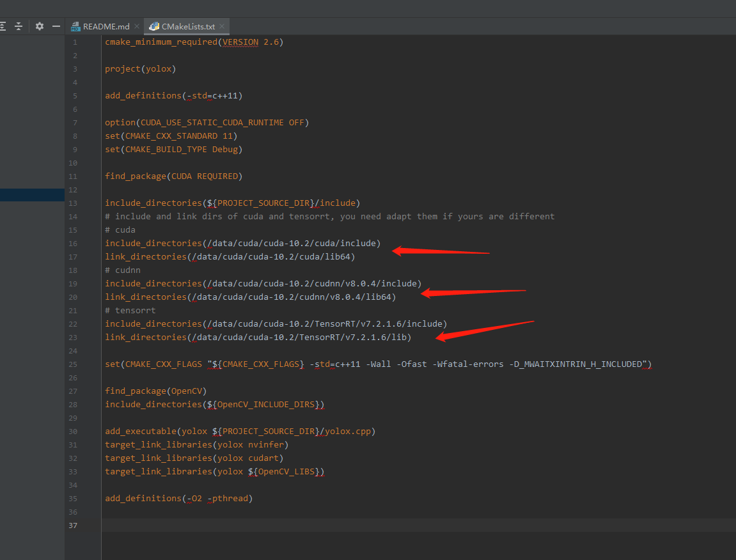Screen dimensions: 736x560
Task: Close the CMakeLists.txt tab
Action: (221, 26)
